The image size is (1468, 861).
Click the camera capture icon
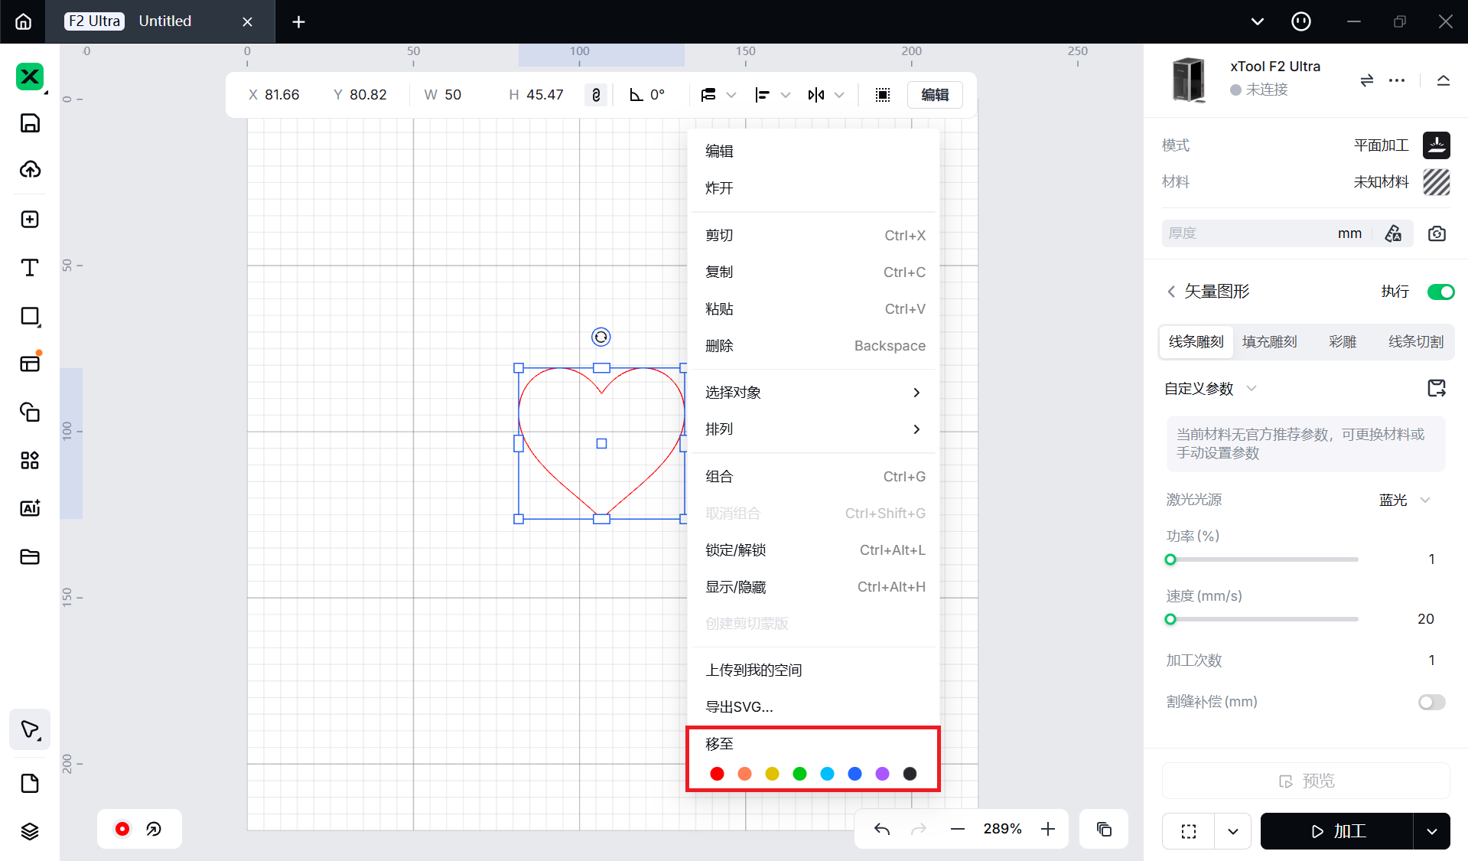point(1437,233)
